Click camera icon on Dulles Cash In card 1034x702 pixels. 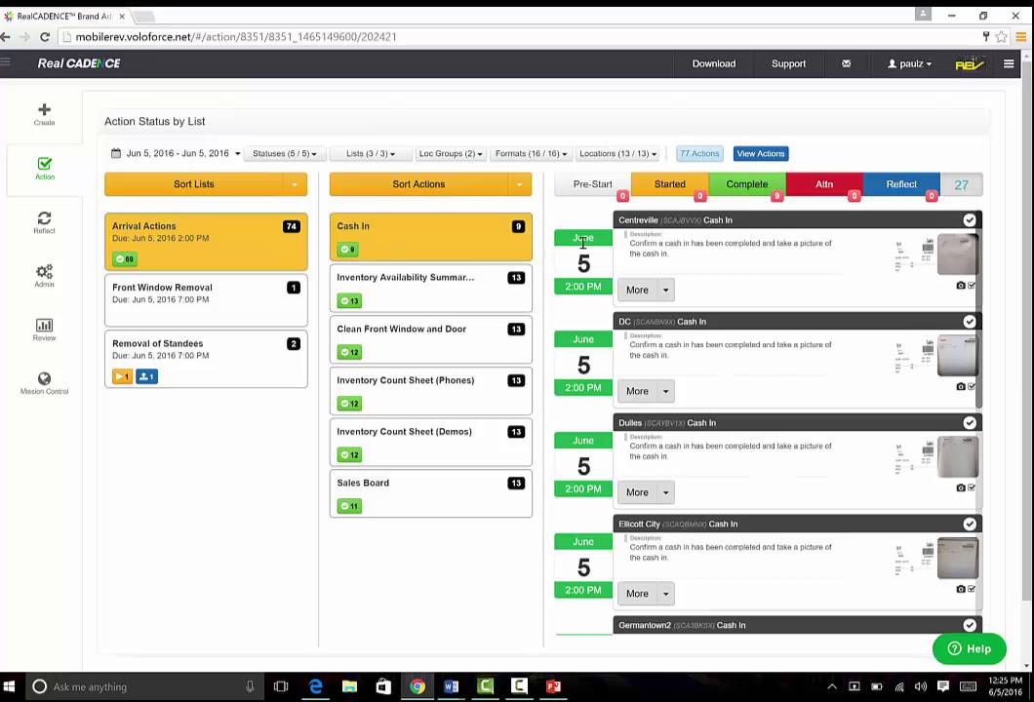coord(961,487)
